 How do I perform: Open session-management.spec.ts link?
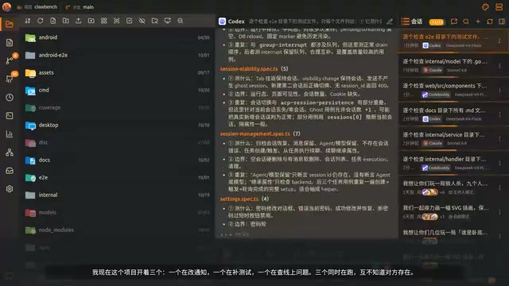(x=255, y=133)
